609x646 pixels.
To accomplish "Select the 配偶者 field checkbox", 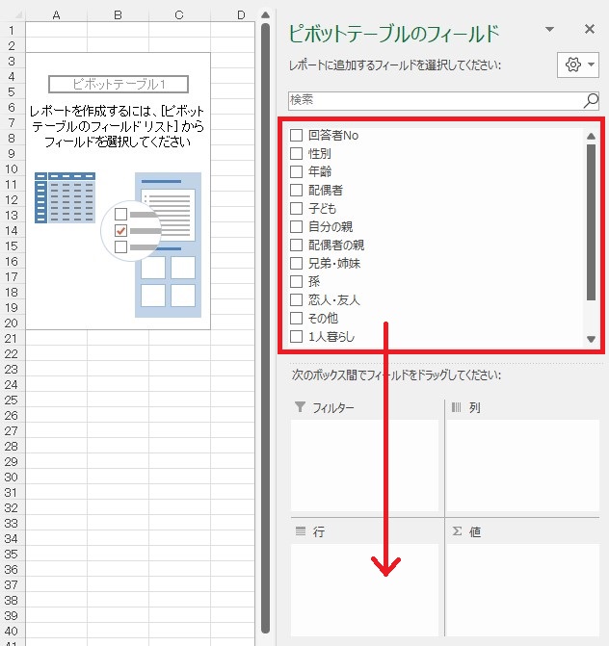I will [x=297, y=191].
